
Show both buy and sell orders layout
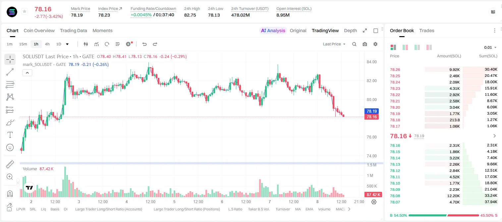tap(393, 47)
